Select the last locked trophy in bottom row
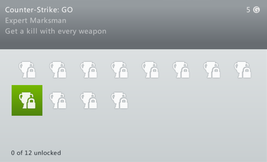Image resolution: width=267 pixels, height=162 pixels. (x=120, y=100)
